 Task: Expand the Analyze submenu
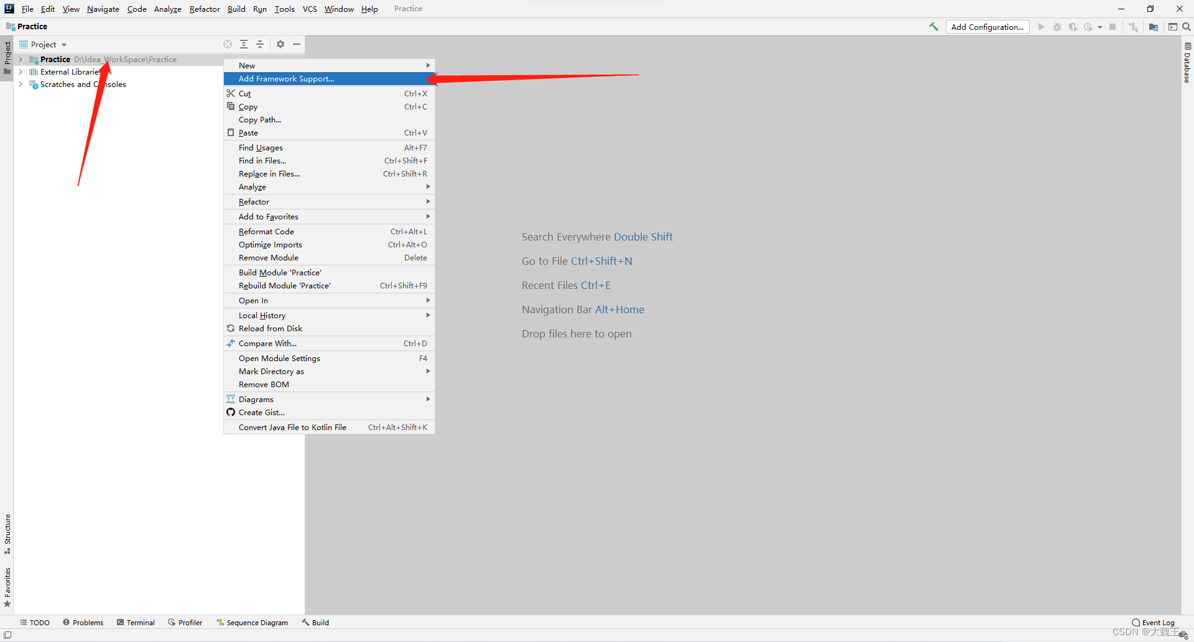point(329,187)
